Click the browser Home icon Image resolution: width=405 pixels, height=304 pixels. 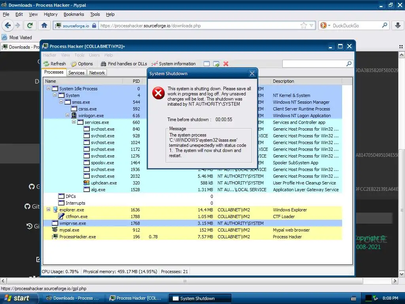pyautogui.click(x=44, y=25)
